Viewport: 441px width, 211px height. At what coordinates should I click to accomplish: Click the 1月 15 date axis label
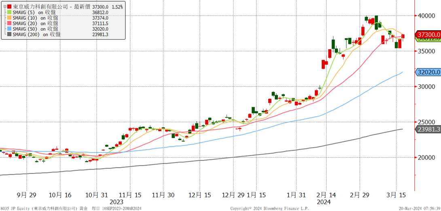click(257, 195)
